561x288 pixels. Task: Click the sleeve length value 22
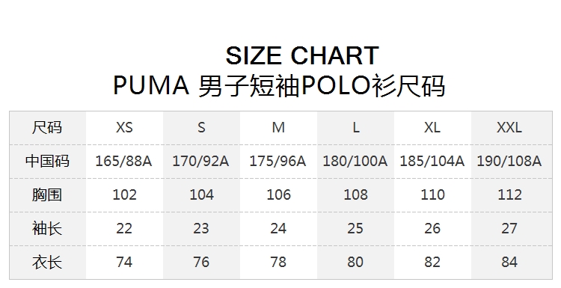pos(124,229)
